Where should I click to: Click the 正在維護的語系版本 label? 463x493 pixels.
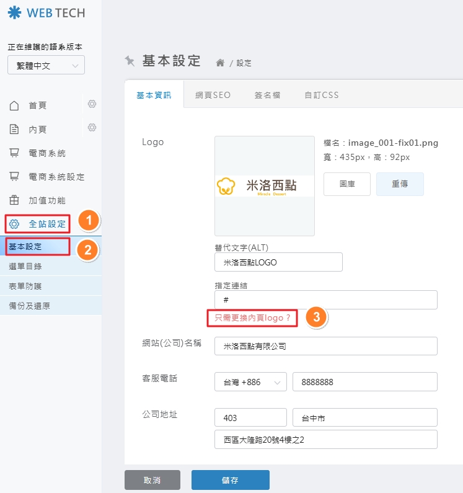tap(45, 47)
